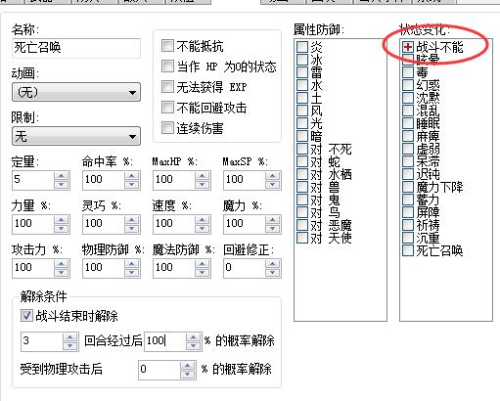500x401 pixels.
Task: Decrease 命中率 % with down arrow
Action: coord(132,185)
